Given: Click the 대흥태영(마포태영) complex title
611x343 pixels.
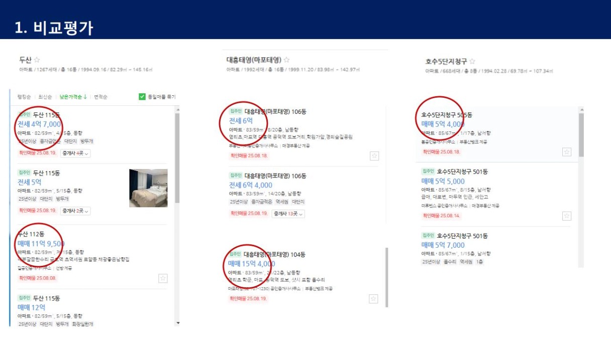Looking at the screenshot, I should (254, 60).
